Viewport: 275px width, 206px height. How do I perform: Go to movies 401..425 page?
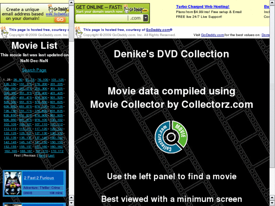pyautogui.click(x=56, y=93)
